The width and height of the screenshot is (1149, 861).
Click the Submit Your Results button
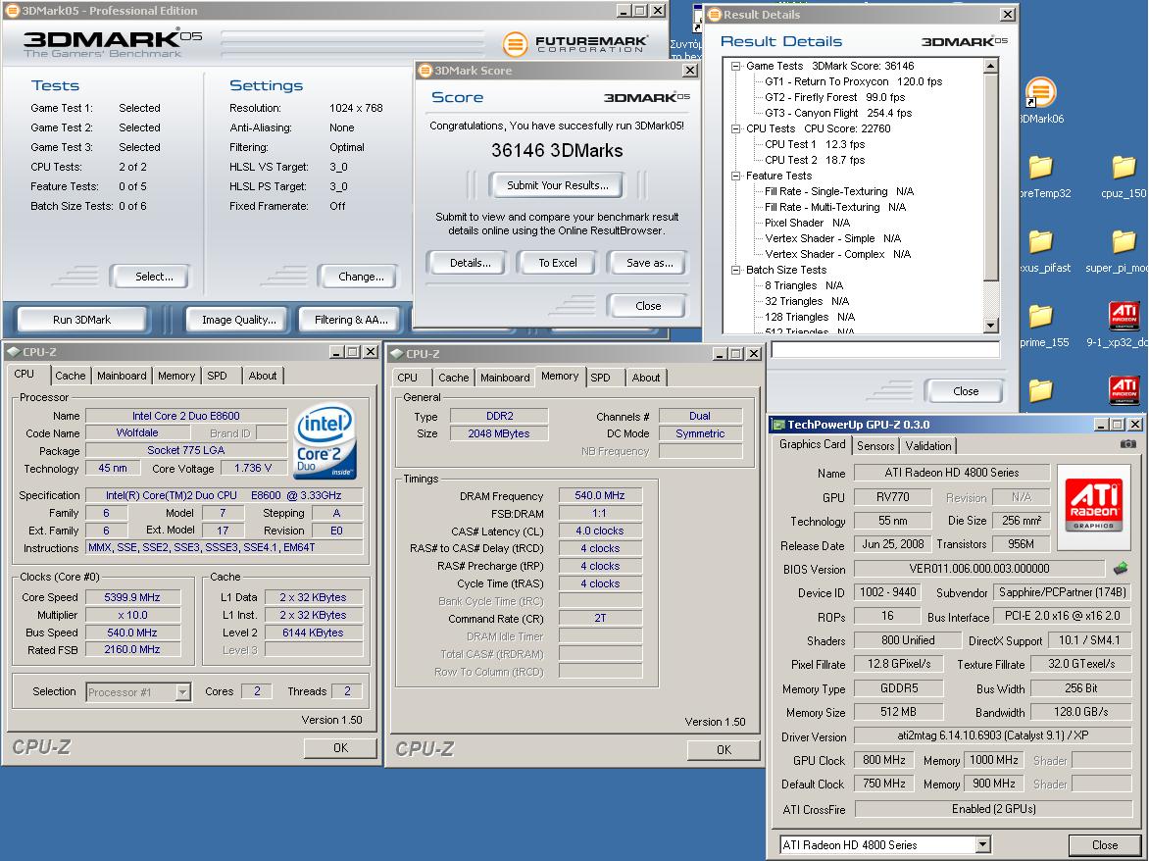coord(558,185)
